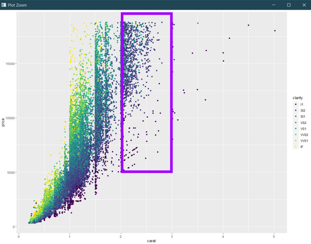Image resolution: width=311 pixels, height=244 pixels.
Task: Click the IF yellow legend marker
Action: tap(295, 147)
